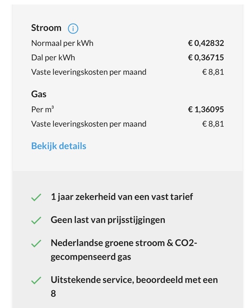Select the Stroom heading
Image resolution: width=249 pixels, height=308 pixels.
46,28
